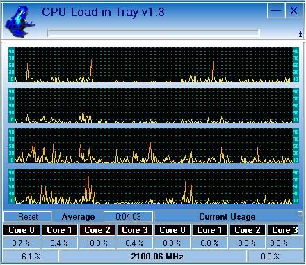This screenshot has width=306, height=265.
Task: Click the 3.7 % average value
Action: [22, 243]
